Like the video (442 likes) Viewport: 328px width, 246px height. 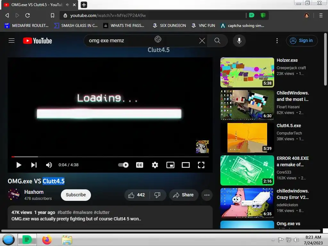137,195
